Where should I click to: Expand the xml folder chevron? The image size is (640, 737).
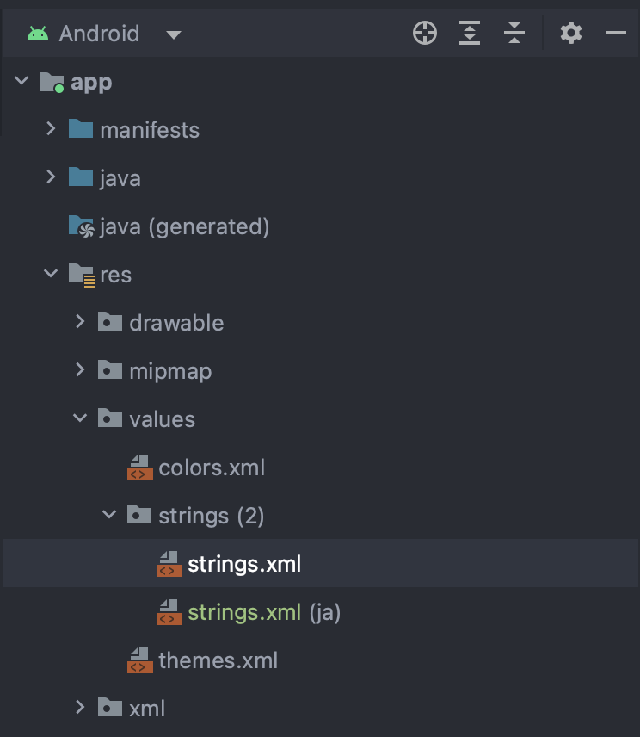click(80, 707)
